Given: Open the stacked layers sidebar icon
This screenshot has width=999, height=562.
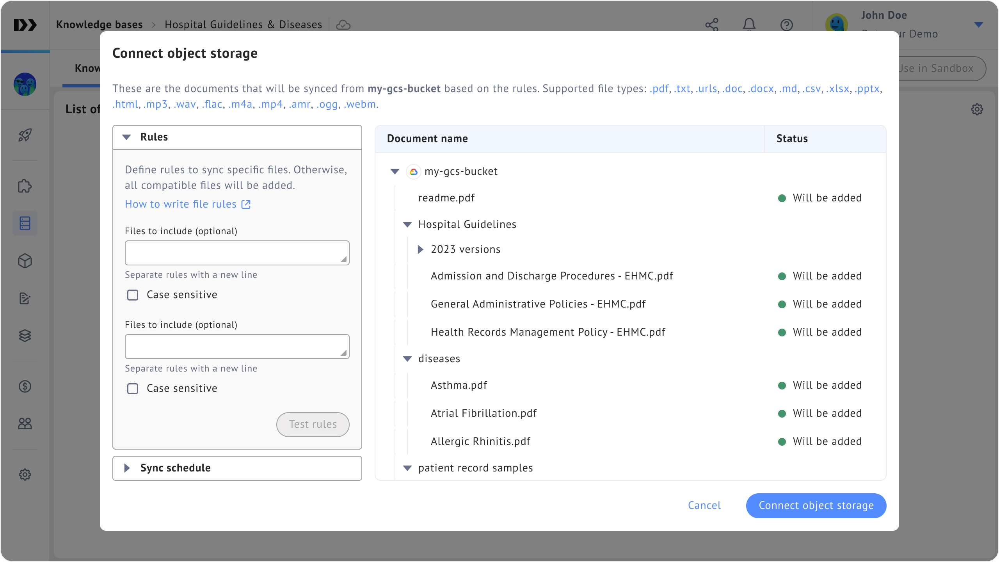Looking at the screenshot, I should click(25, 336).
